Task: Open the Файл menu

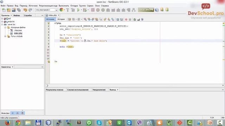Action: (x=3, y=6)
